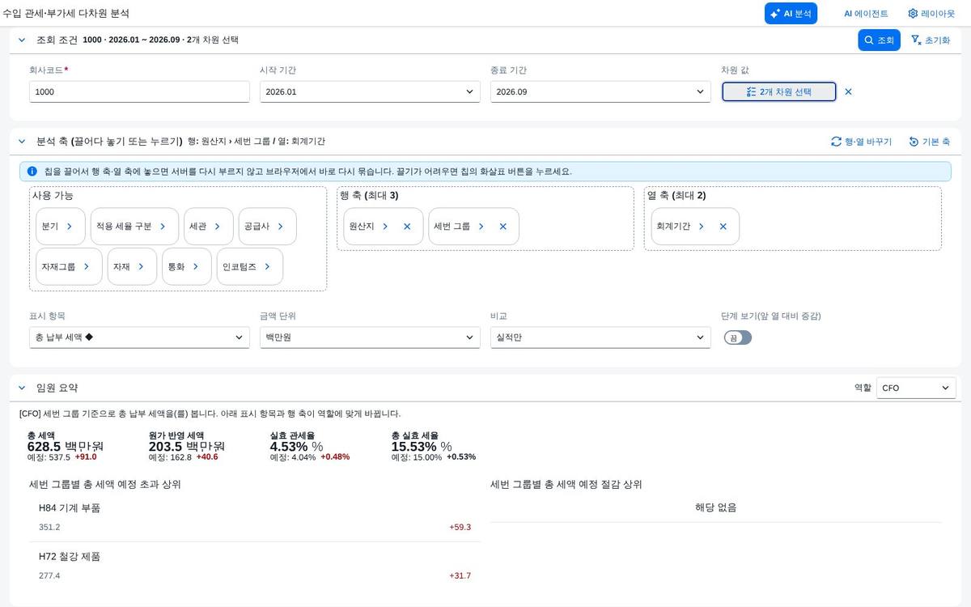Select the H84 기계 부품 row

point(255,517)
